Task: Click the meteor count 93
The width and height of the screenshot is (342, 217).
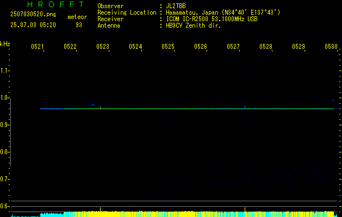Action: (79, 25)
